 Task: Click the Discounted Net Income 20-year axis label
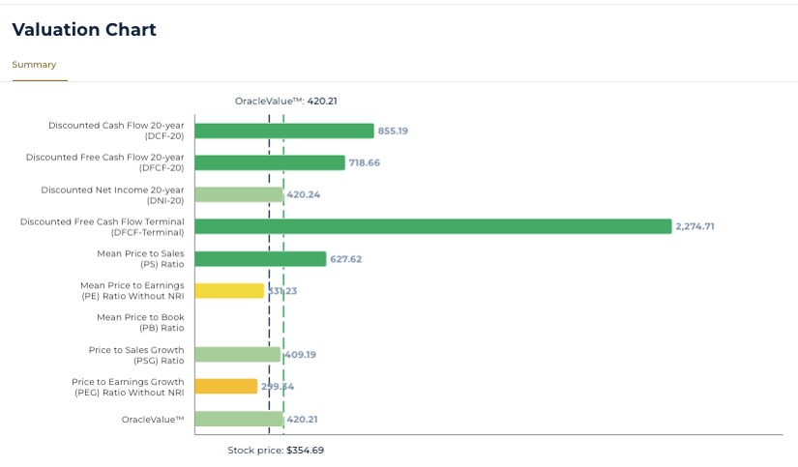tap(112, 194)
